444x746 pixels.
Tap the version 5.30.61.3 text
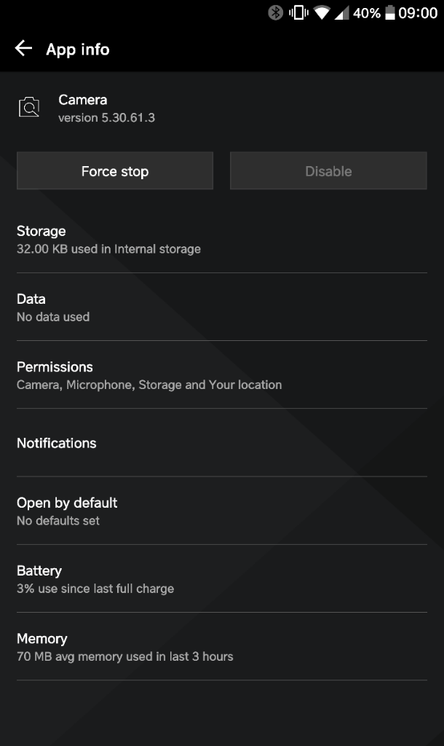pos(106,117)
